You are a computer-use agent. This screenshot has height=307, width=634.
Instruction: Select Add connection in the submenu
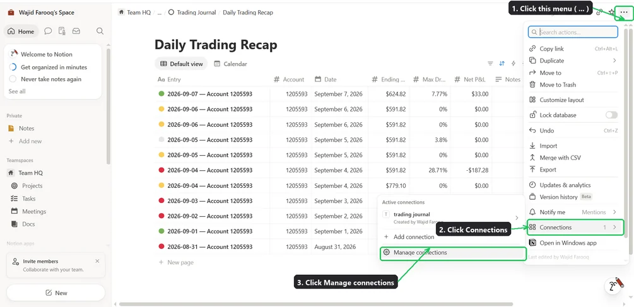[451, 237]
